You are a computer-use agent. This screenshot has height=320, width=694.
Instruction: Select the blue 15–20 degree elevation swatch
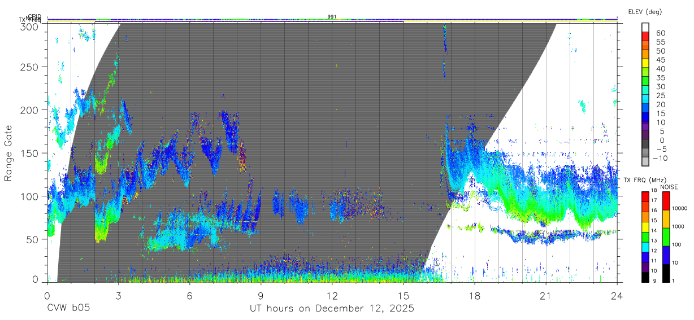point(645,108)
